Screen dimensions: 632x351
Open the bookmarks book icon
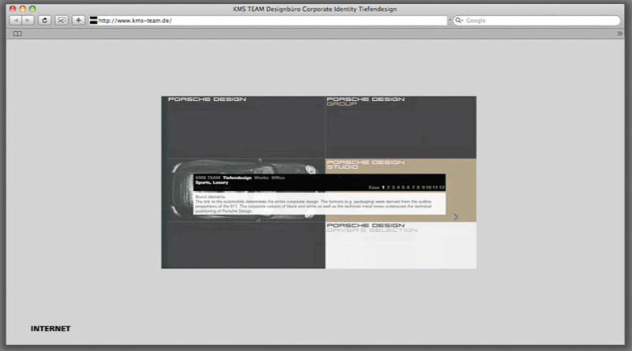click(x=17, y=34)
